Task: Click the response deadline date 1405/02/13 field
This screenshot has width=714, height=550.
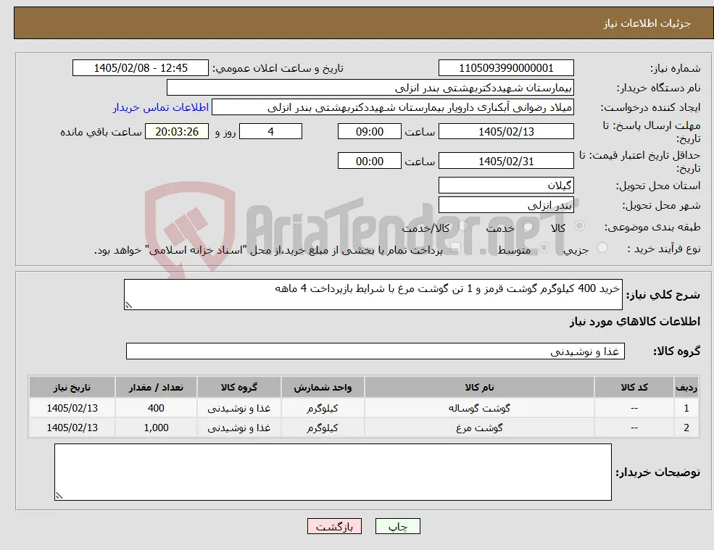Action: [x=506, y=132]
